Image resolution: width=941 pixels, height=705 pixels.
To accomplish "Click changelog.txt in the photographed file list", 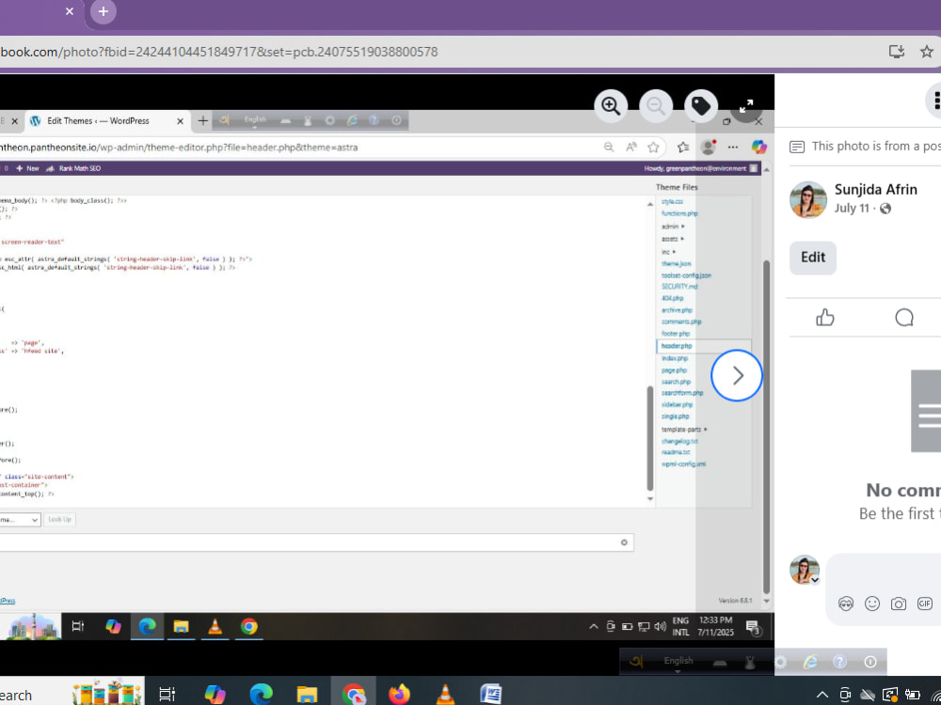I will [x=679, y=441].
